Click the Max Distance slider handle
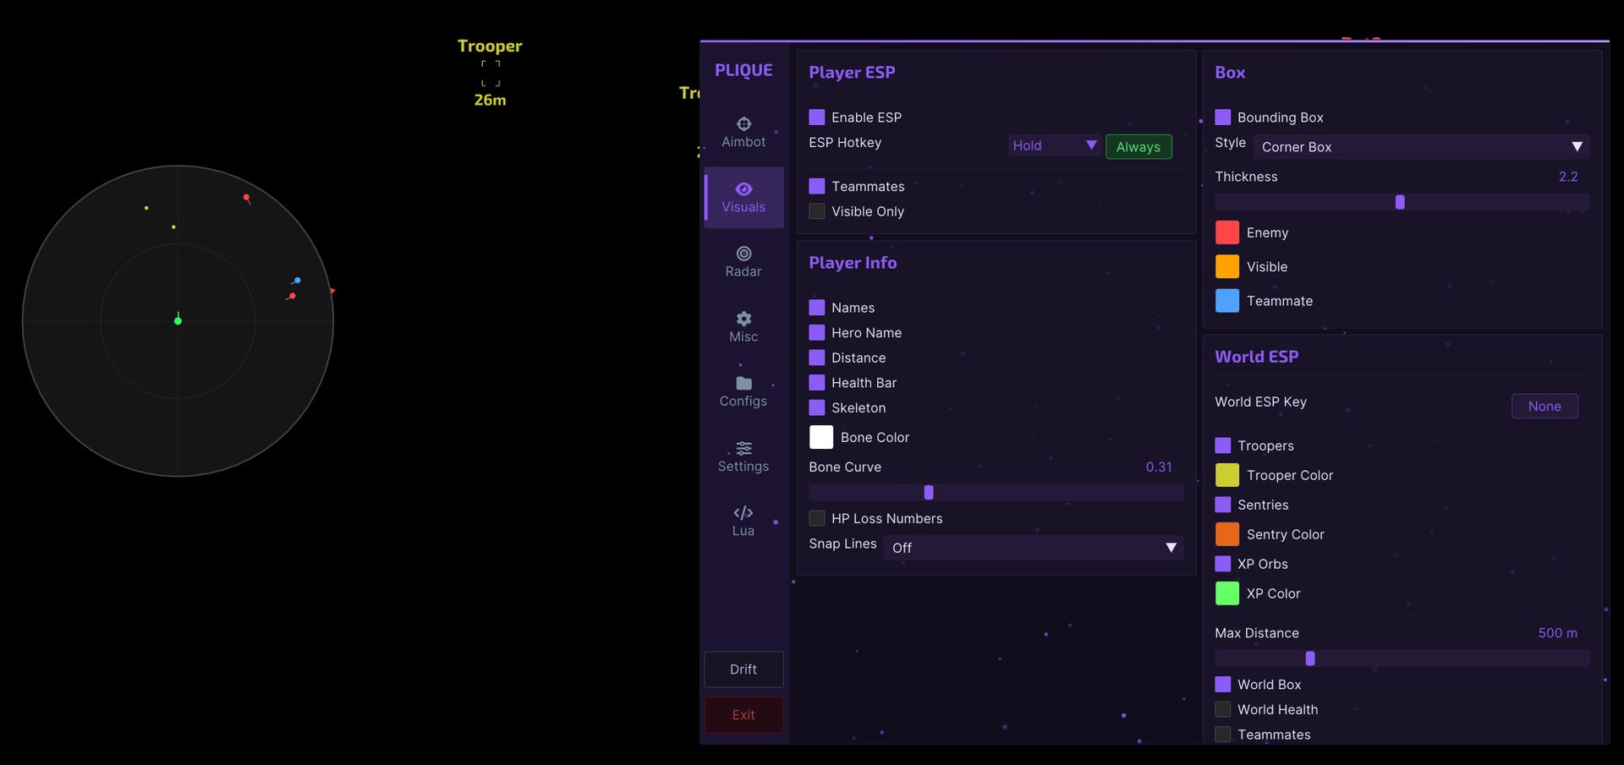This screenshot has width=1624, height=765. tap(1310, 658)
